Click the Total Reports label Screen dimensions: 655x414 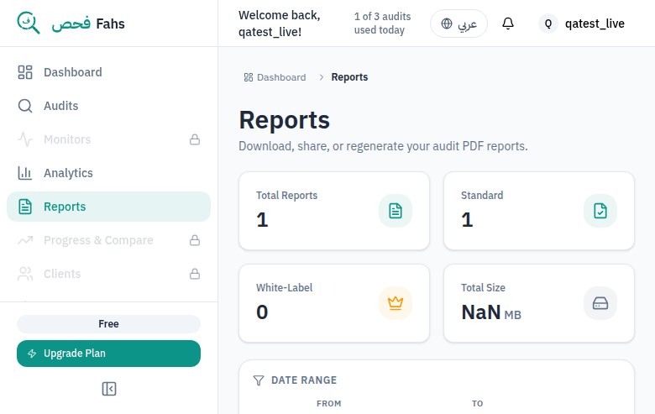[x=286, y=196]
